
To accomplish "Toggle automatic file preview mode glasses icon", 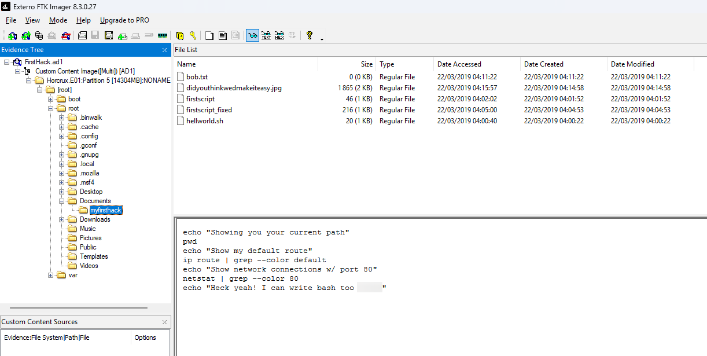I will pyautogui.click(x=252, y=35).
